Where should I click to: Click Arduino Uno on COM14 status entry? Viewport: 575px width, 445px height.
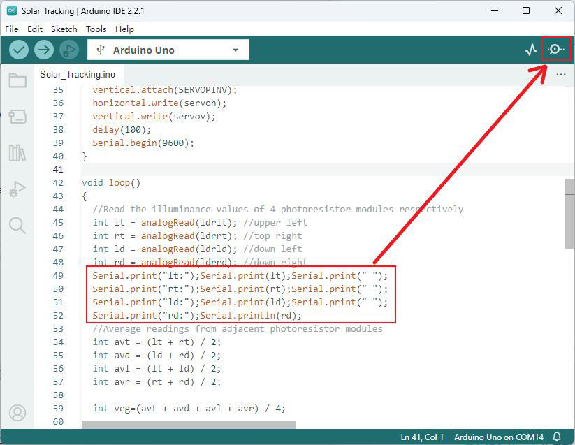coord(499,437)
